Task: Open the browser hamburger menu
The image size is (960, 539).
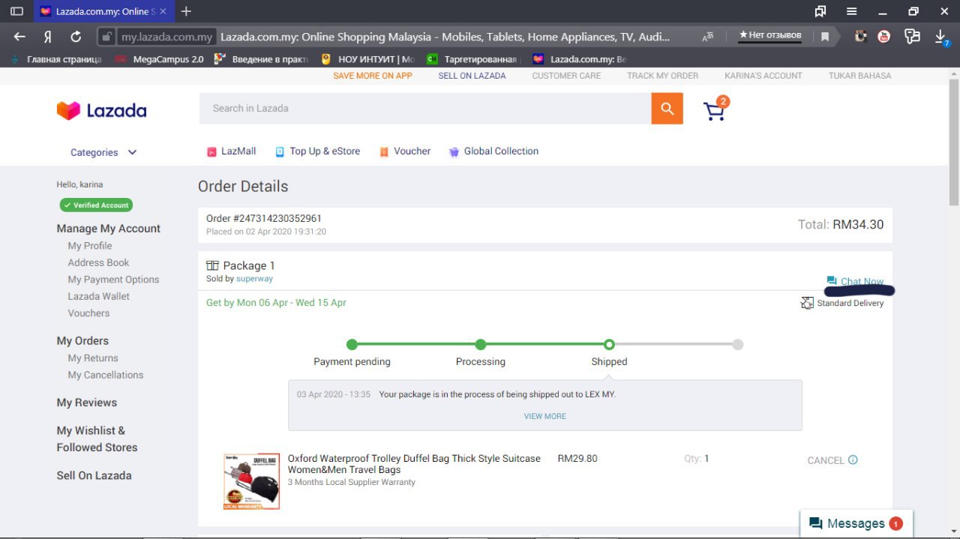Action: tap(852, 11)
